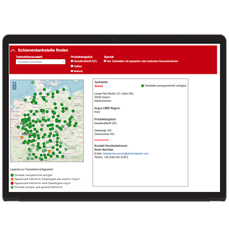Zoom out on the map
Screen dimensions: 229x229
click(x=15, y=87)
